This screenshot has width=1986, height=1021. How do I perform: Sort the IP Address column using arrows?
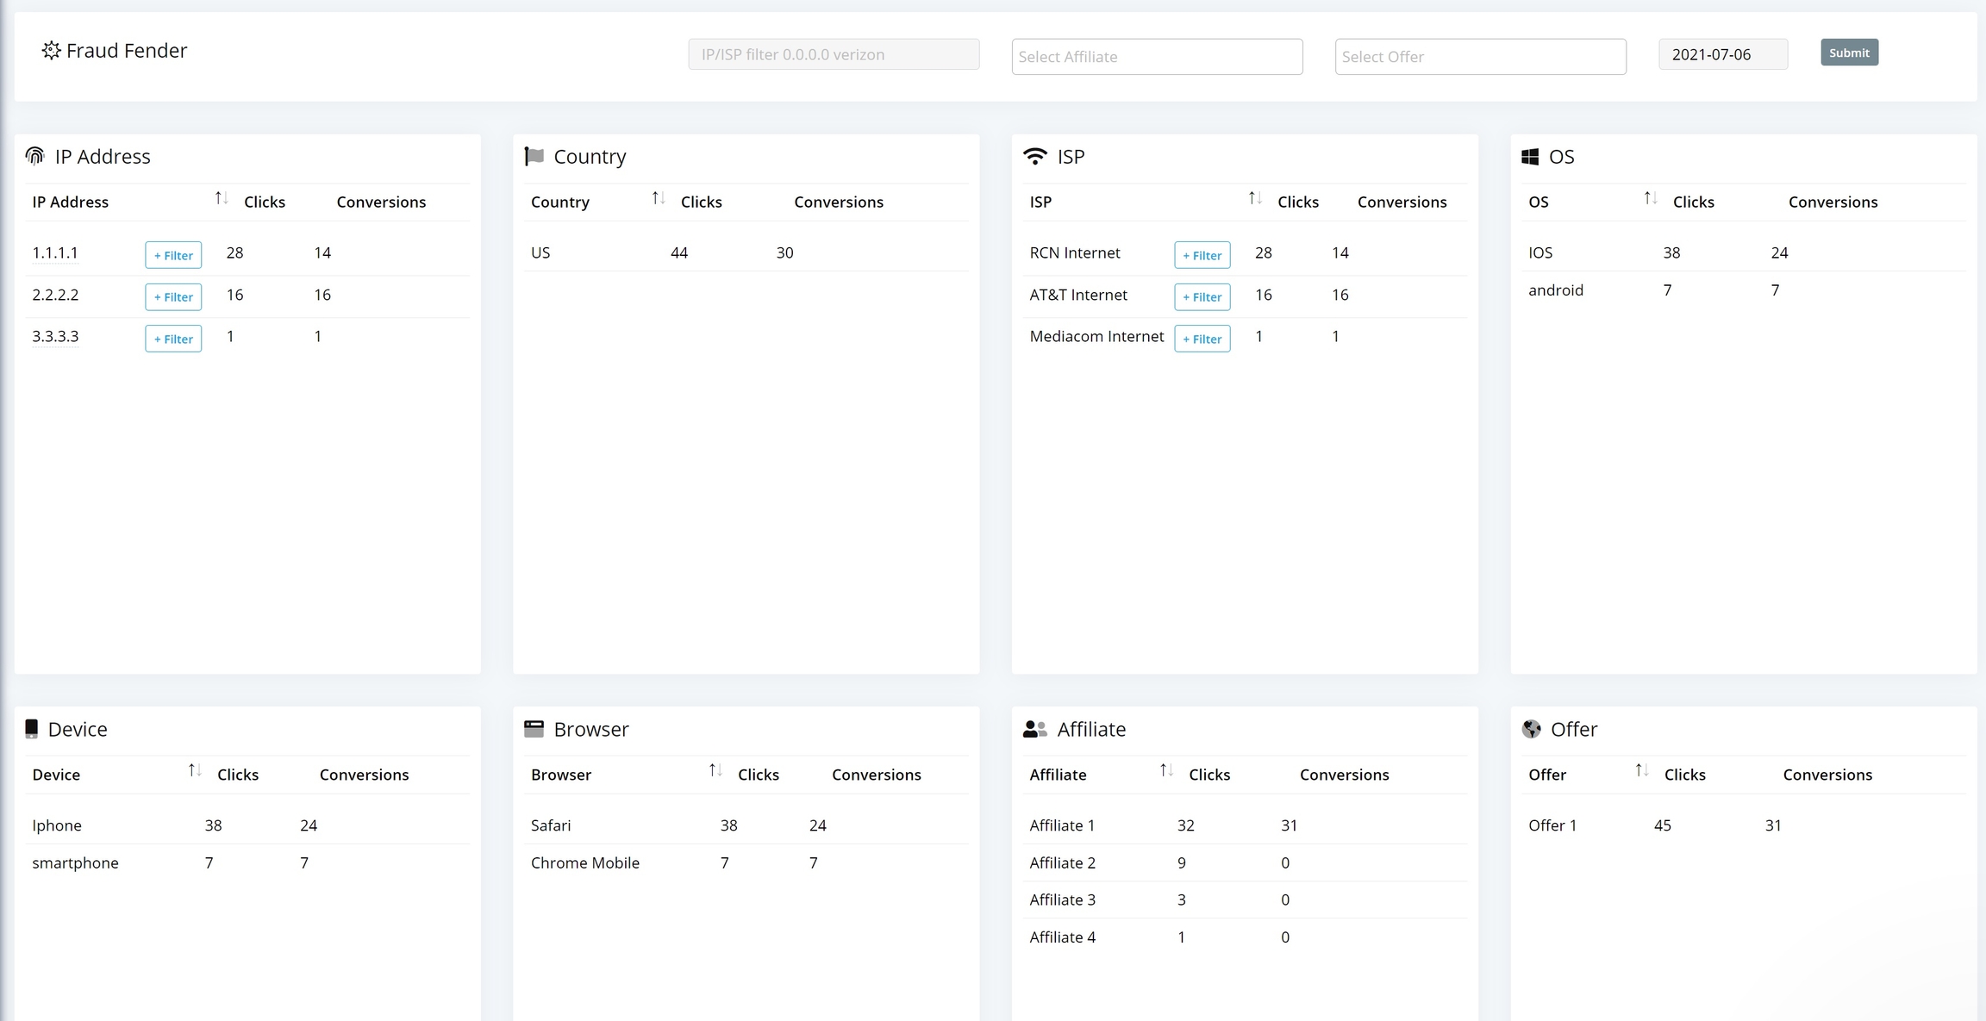coord(222,199)
